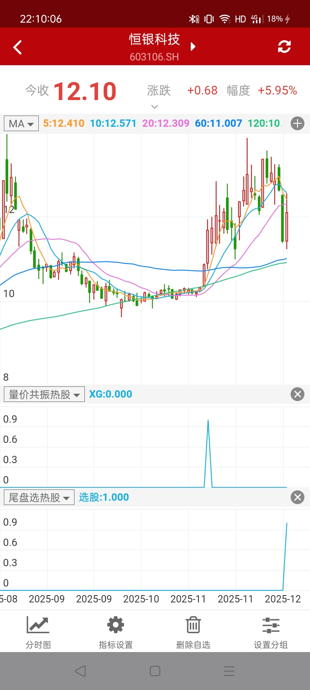Tap the 60-day MA value label
The image size is (310, 690).
[x=218, y=123]
